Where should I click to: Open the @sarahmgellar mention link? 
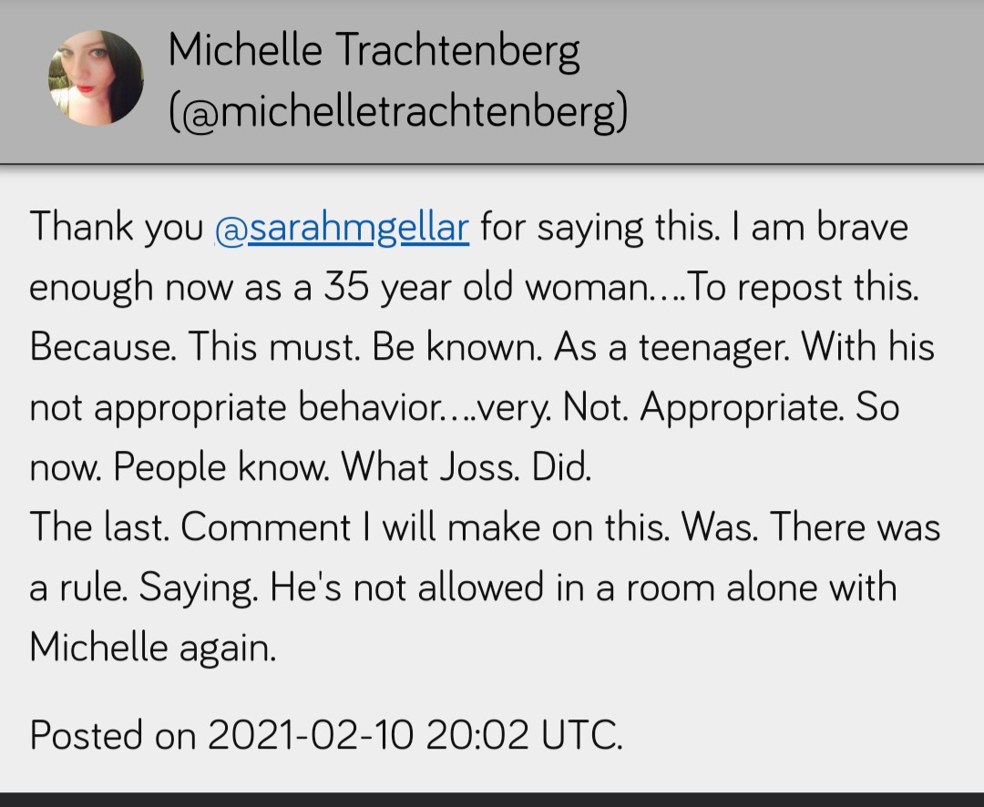[342, 227]
